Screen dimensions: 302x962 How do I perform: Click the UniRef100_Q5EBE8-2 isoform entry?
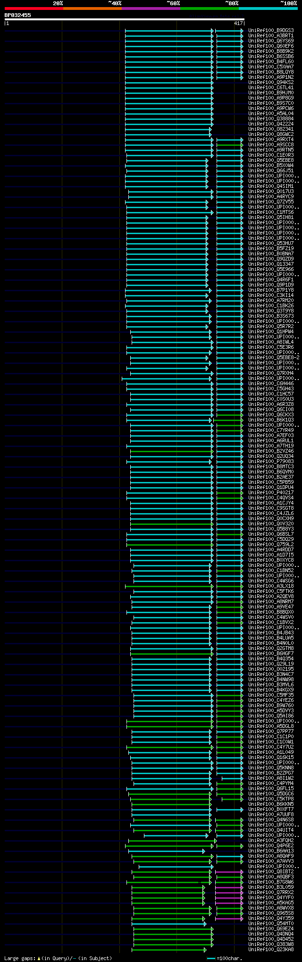[274, 357]
